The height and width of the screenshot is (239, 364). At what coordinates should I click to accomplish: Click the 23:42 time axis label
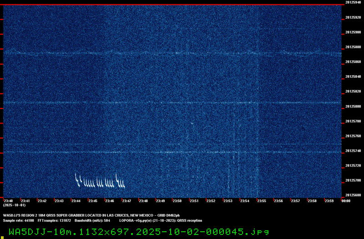(x=42, y=201)
